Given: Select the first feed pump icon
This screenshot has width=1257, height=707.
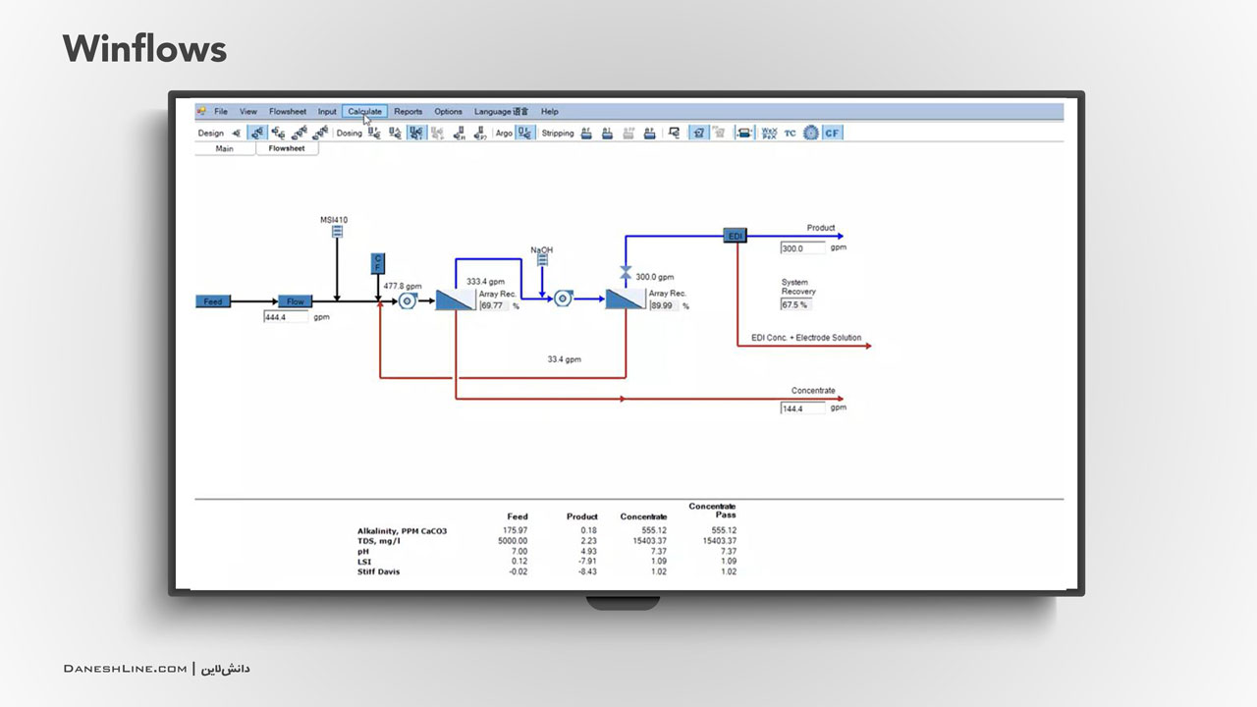Looking at the screenshot, I should pos(408,301).
